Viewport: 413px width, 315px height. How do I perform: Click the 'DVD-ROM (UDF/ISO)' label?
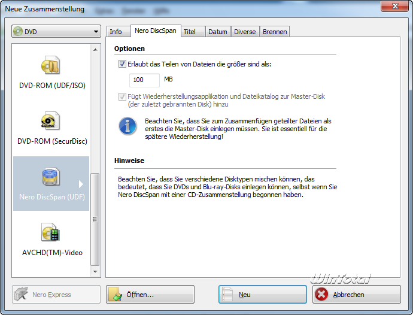pos(52,86)
